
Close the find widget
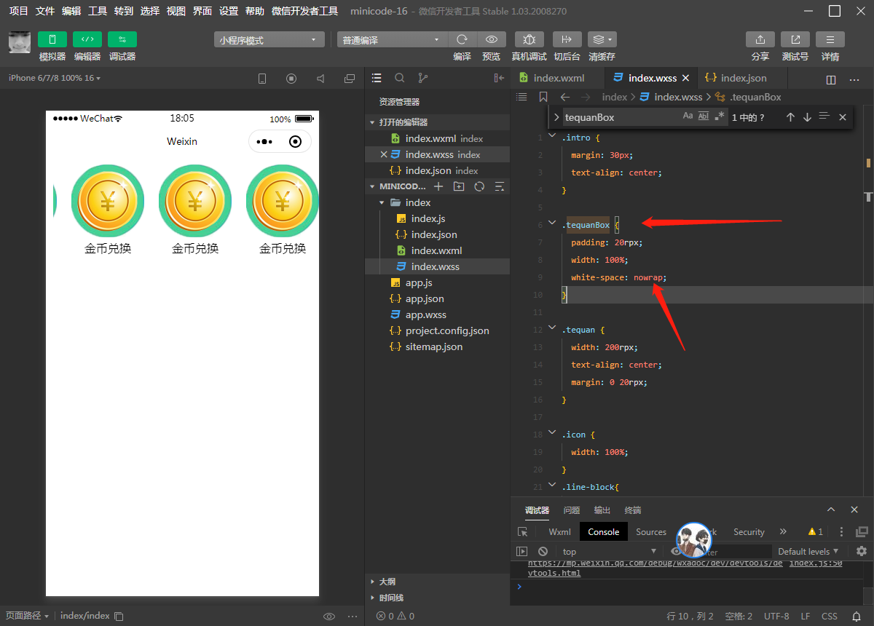click(843, 117)
